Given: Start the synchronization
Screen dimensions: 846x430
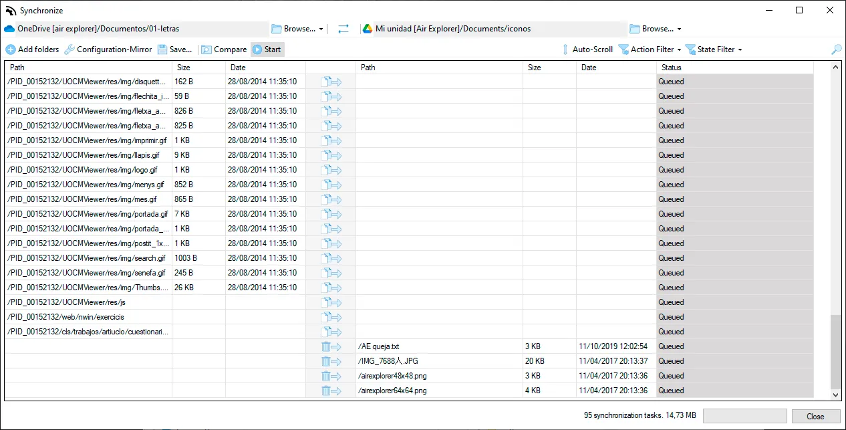Looking at the screenshot, I should point(267,49).
